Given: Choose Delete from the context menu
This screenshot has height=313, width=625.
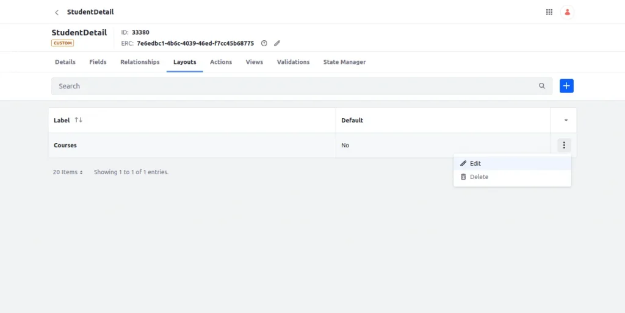Looking at the screenshot, I should coord(479,177).
